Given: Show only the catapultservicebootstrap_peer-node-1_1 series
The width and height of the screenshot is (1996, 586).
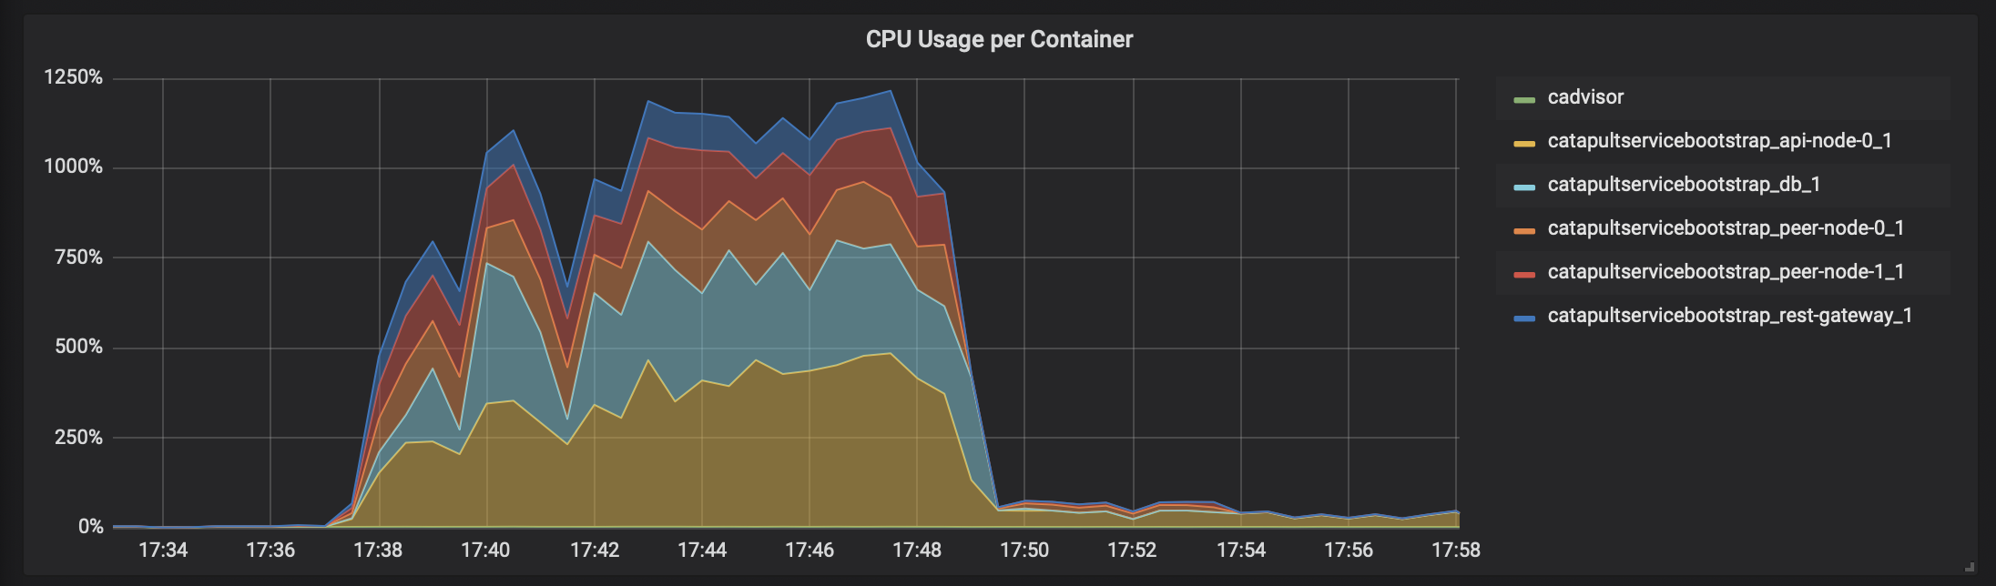Looking at the screenshot, I should click(x=1726, y=272).
